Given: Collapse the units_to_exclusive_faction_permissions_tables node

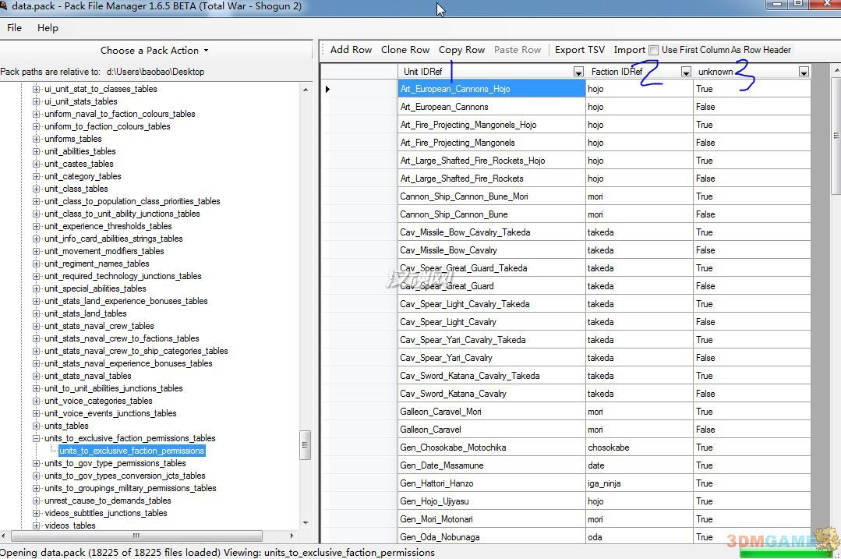Looking at the screenshot, I should point(36,438).
